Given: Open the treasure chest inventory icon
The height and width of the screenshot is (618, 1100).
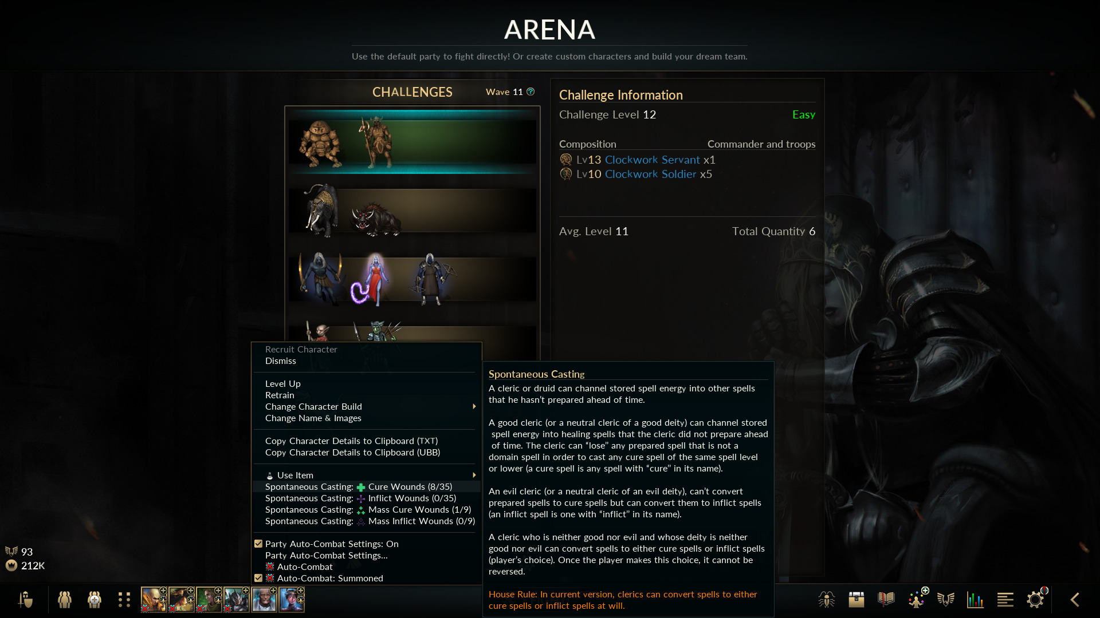Looking at the screenshot, I should (x=857, y=600).
